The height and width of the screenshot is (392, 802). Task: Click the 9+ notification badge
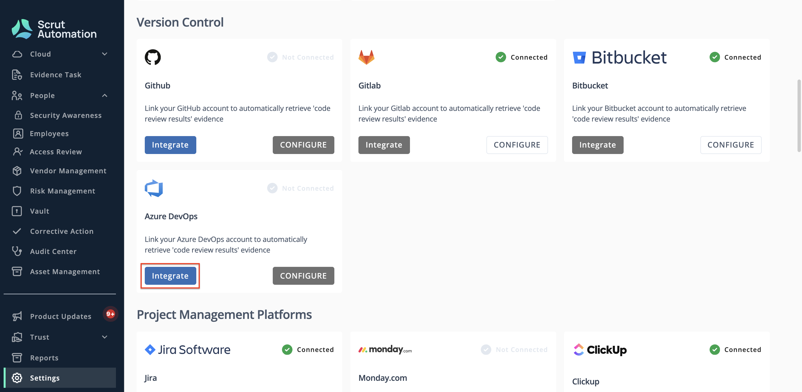tap(110, 314)
